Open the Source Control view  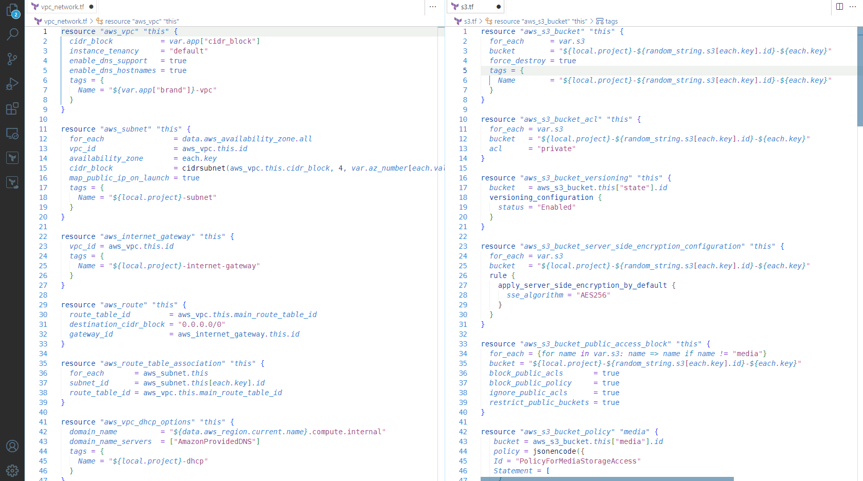click(12, 59)
